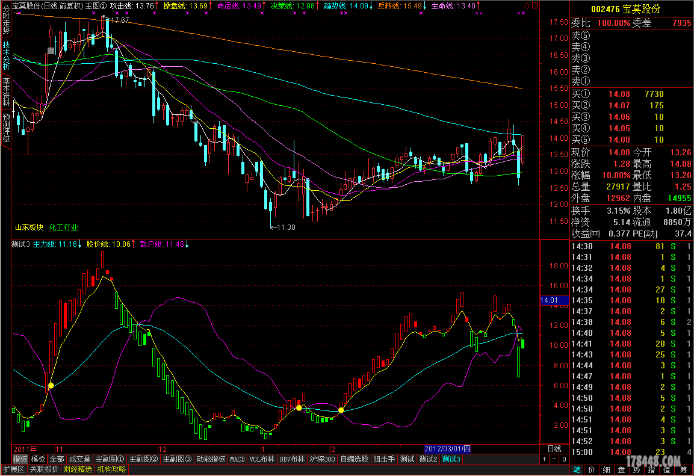Screen dimensions: 694x476
Task: Select the 笔 tab in the quote panel
Action: pyautogui.click(x=577, y=470)
